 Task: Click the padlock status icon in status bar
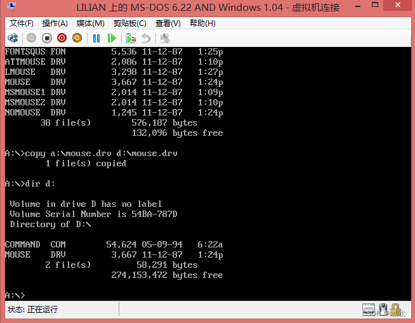(x=395, y=309)
